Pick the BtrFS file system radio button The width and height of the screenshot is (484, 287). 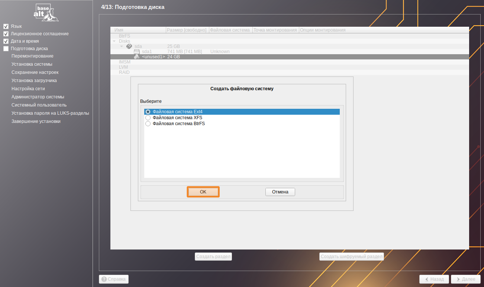(148, 124)
